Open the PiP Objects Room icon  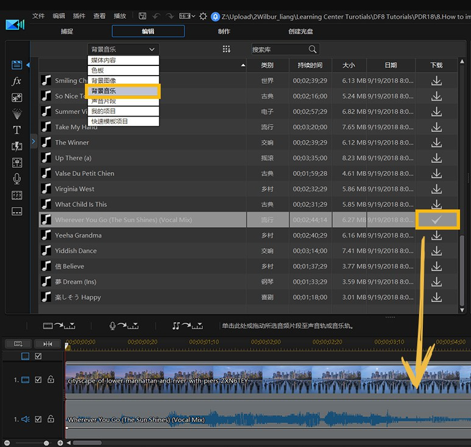pyautogui.click(x=17, y=98)
